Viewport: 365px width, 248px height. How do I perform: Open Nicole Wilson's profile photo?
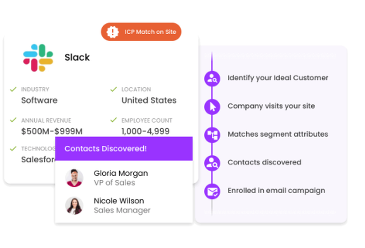coord(74,206)
